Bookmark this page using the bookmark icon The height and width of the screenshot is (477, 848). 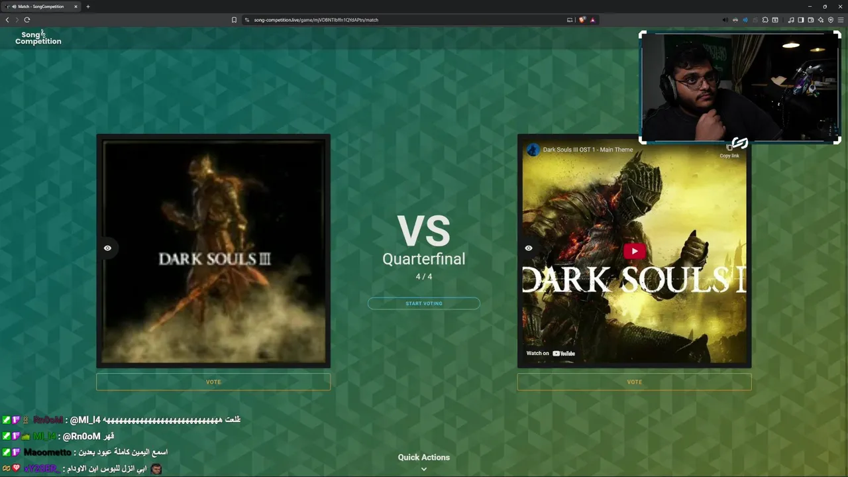(234, 20)
